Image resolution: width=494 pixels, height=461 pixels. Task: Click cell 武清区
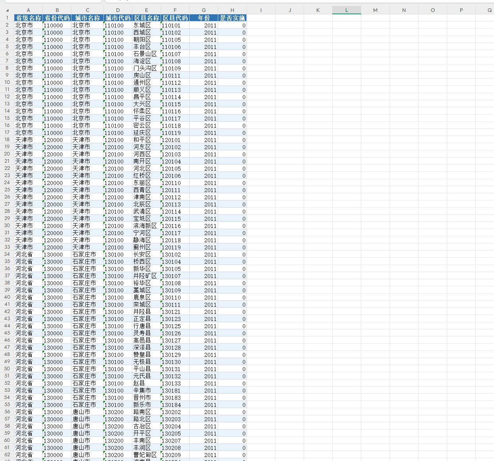(147, 211)
